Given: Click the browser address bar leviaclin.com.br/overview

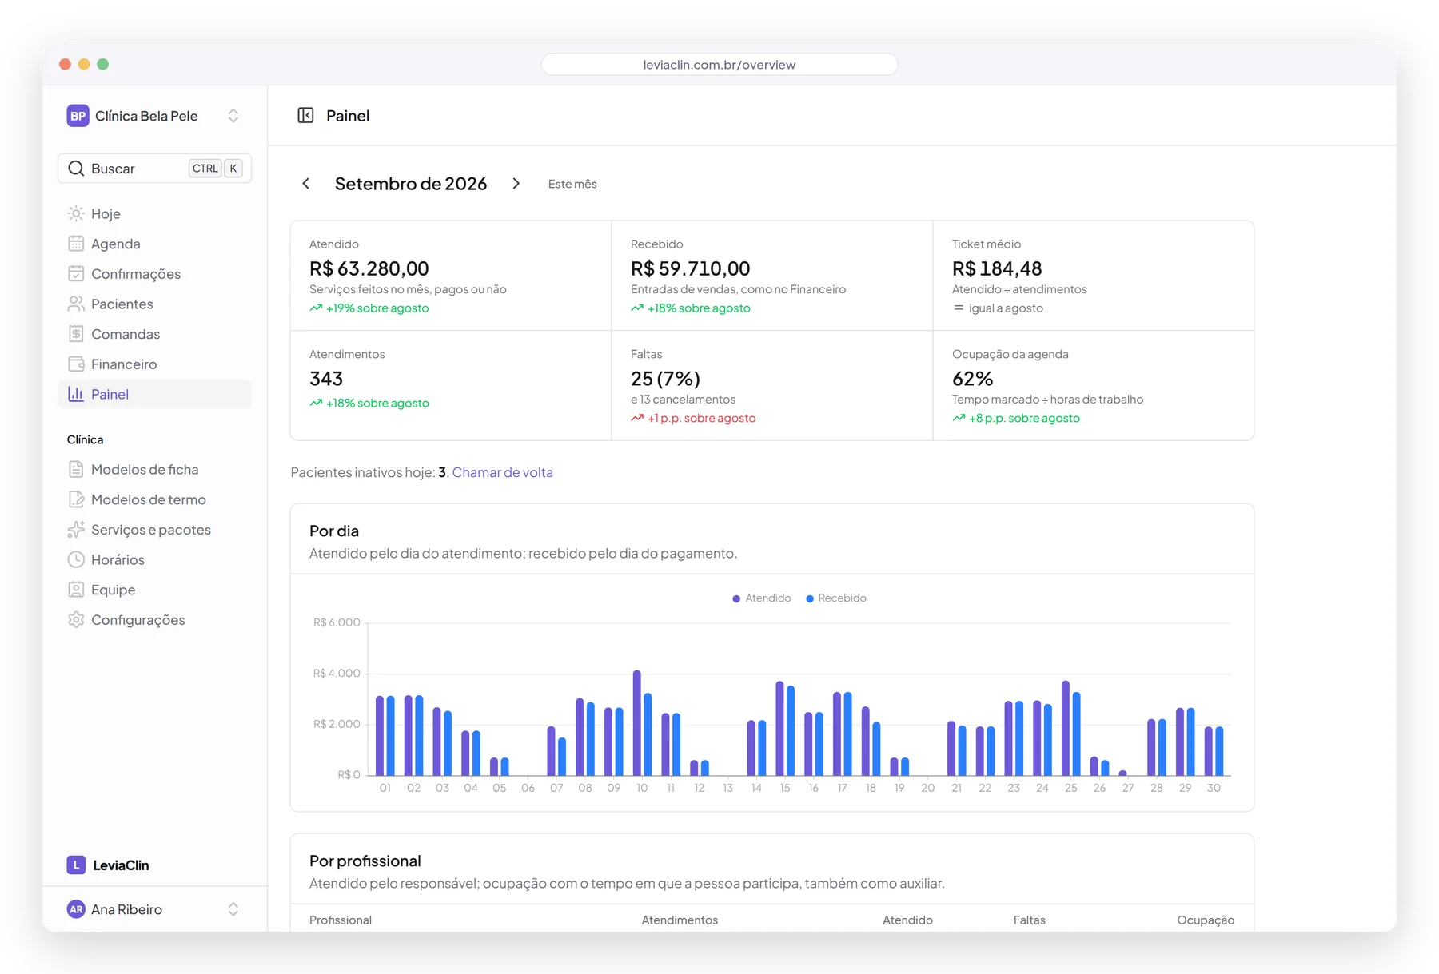Looking at the screenshot, I should tap(719, 65).
